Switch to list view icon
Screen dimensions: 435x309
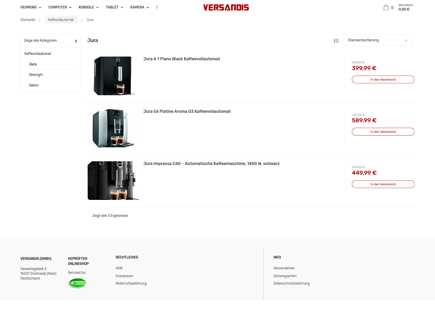[336, 41]
